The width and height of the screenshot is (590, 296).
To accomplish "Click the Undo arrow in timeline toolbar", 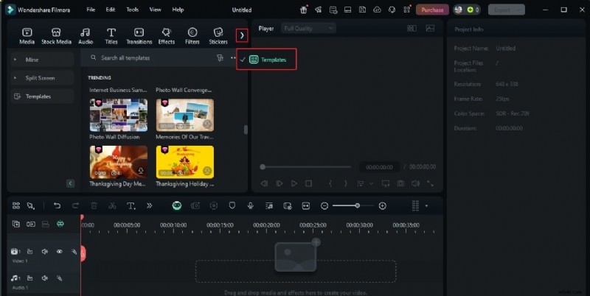I will tap(57, 206).
